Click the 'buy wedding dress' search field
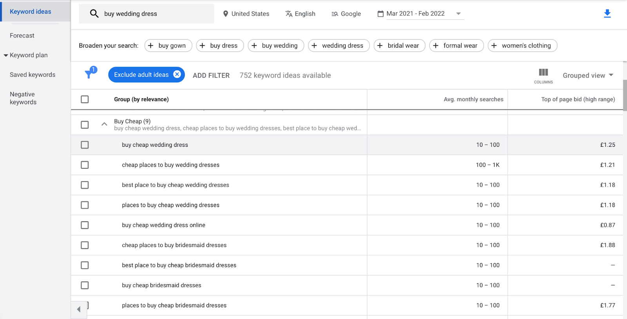Screen dimensions: 627x319 click(147, 14)
